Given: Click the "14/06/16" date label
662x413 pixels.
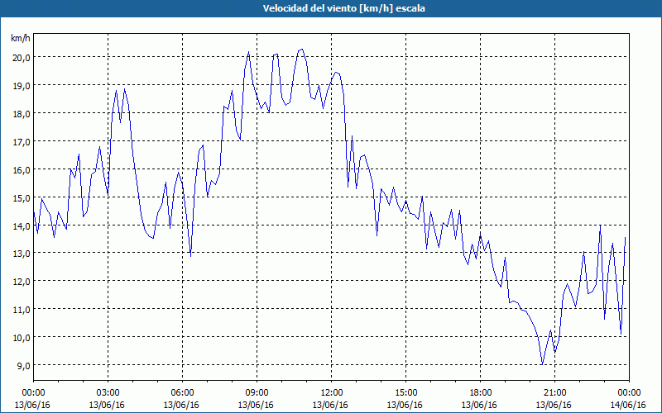Looking at the screenshot, I should pyautogui.click(x=628, y=405).
